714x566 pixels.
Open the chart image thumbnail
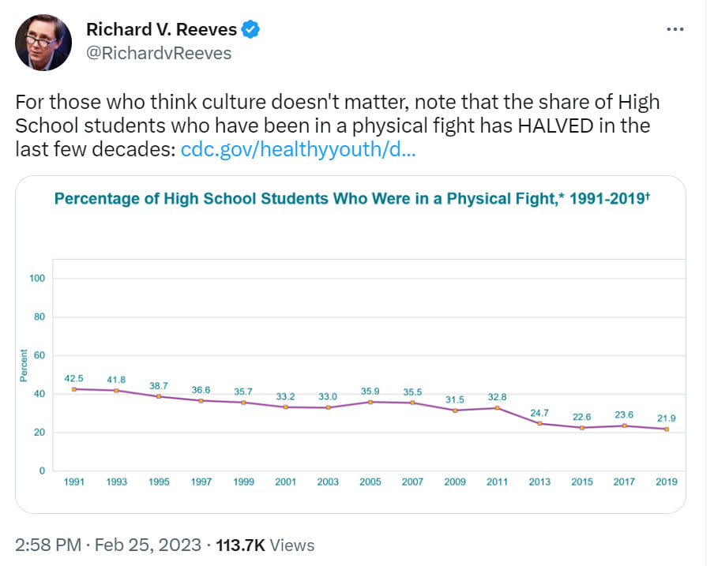(351, 344)
